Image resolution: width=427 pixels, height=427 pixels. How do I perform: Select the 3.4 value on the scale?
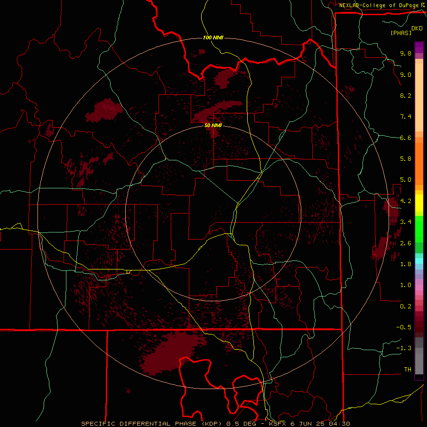(406, 222)
